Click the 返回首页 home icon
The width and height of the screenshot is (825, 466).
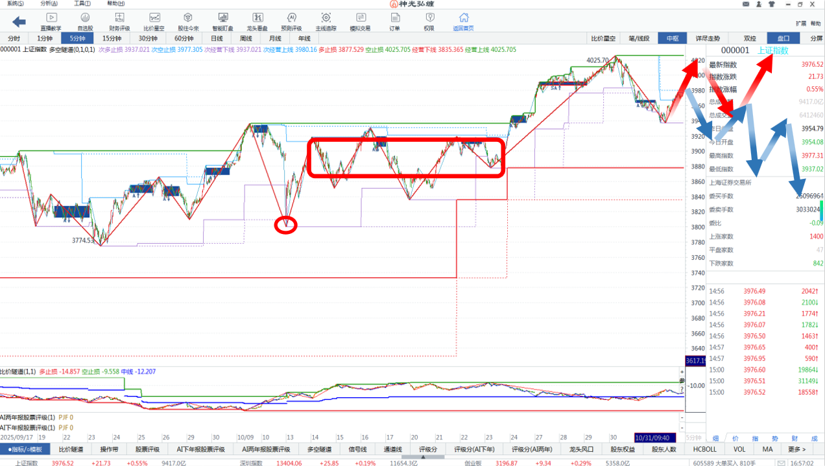[x=463, y=21]
